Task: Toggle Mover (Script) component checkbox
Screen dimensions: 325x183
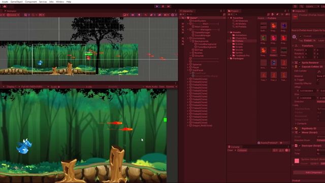Action: click(300, 132)
